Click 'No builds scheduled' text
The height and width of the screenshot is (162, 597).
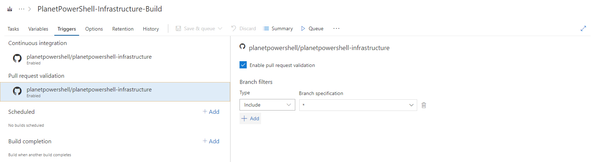pos(26,125)
